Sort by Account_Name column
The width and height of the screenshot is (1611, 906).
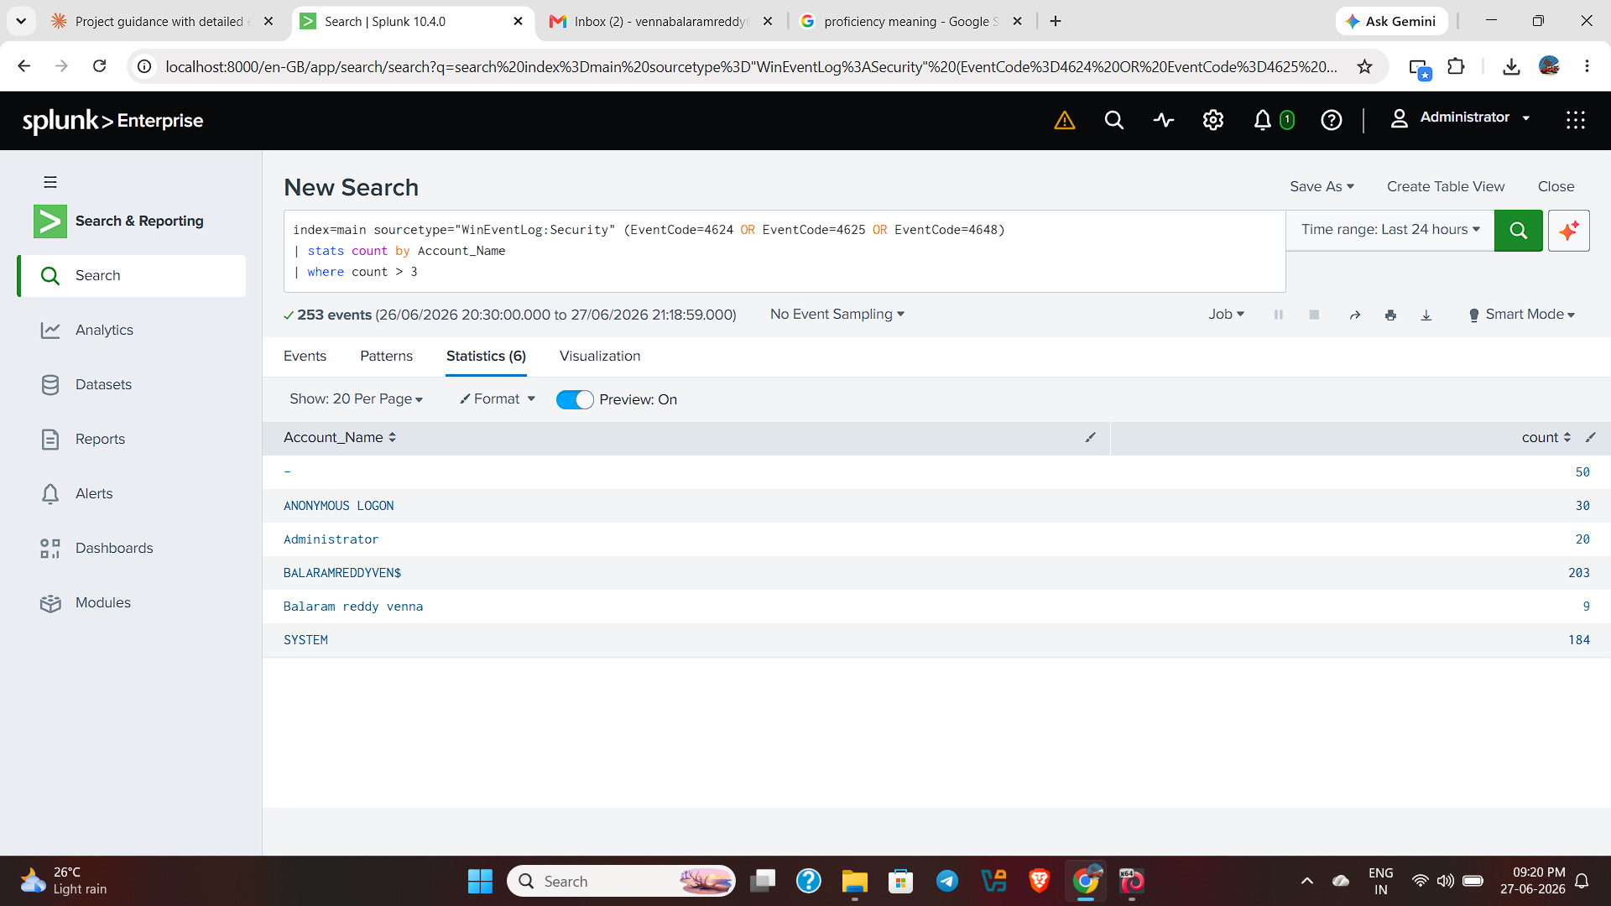click(x=339, y=437)
